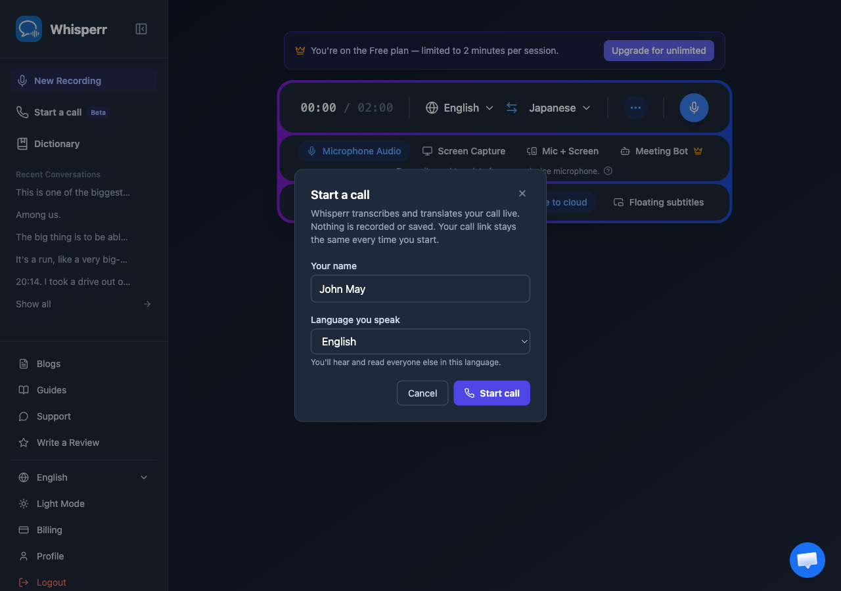The height and width of the screenshot is (591, 841).
Task: Open the Dictionary page
Action: (83, 144)
